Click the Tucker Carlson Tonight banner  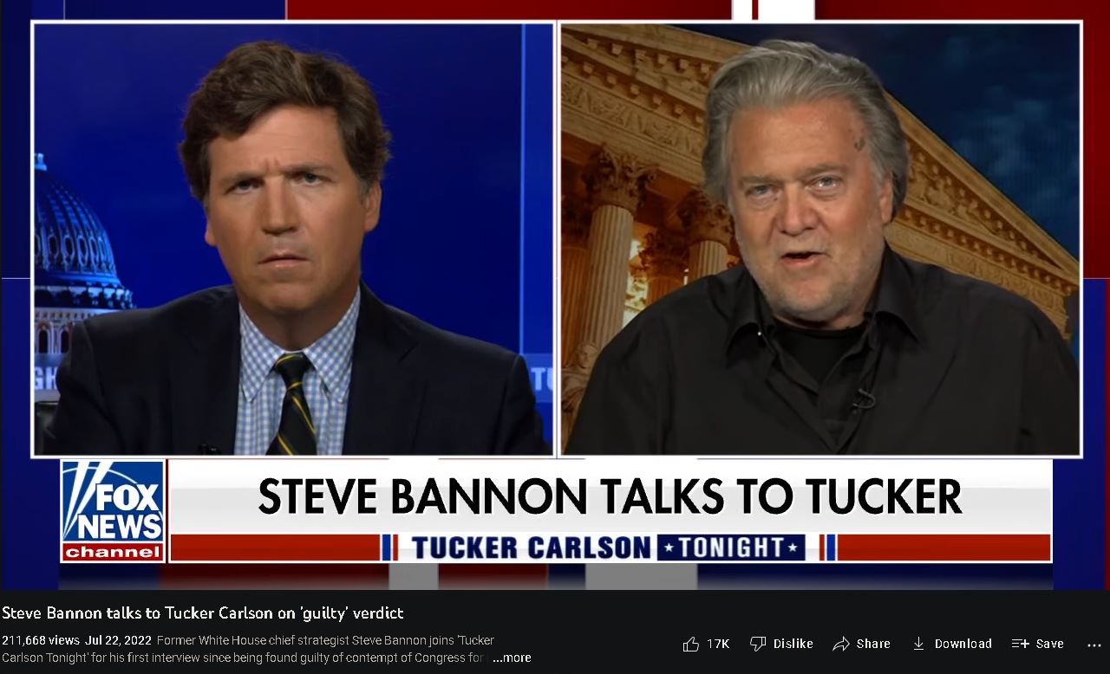pos(610,548)
